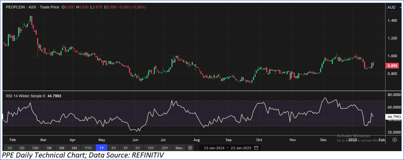Viewport: 404px width, 160px height.
Task: Click the PEOPLEIN · ASX · Trade Price legend
Action: (x=33, y=8)
